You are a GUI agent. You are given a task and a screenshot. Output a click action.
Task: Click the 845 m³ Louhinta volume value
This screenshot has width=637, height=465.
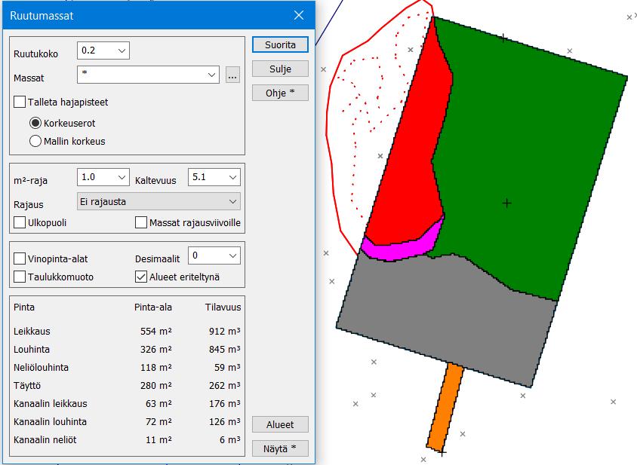click(x=225, y=350)
